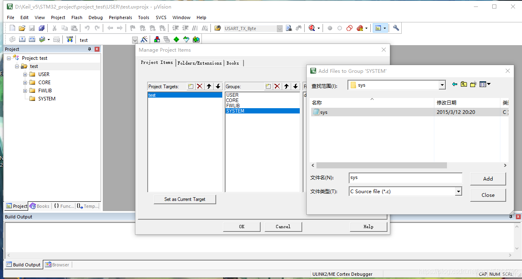Open view menu icon in file dialog
Image resolution: width=522 pixels, height=279 pixels.
pos(485,85)
